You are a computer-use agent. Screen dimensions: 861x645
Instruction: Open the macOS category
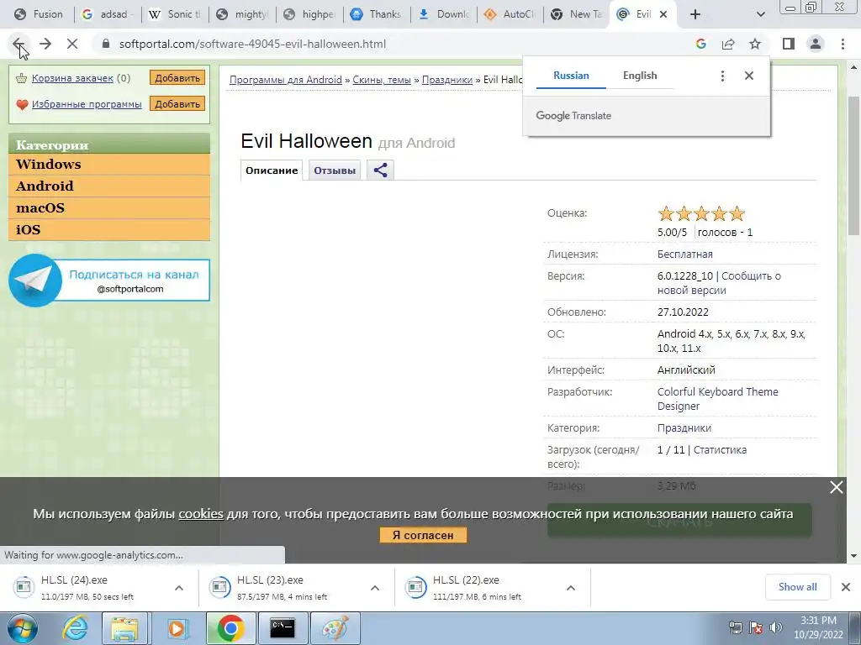click(109, 208)
